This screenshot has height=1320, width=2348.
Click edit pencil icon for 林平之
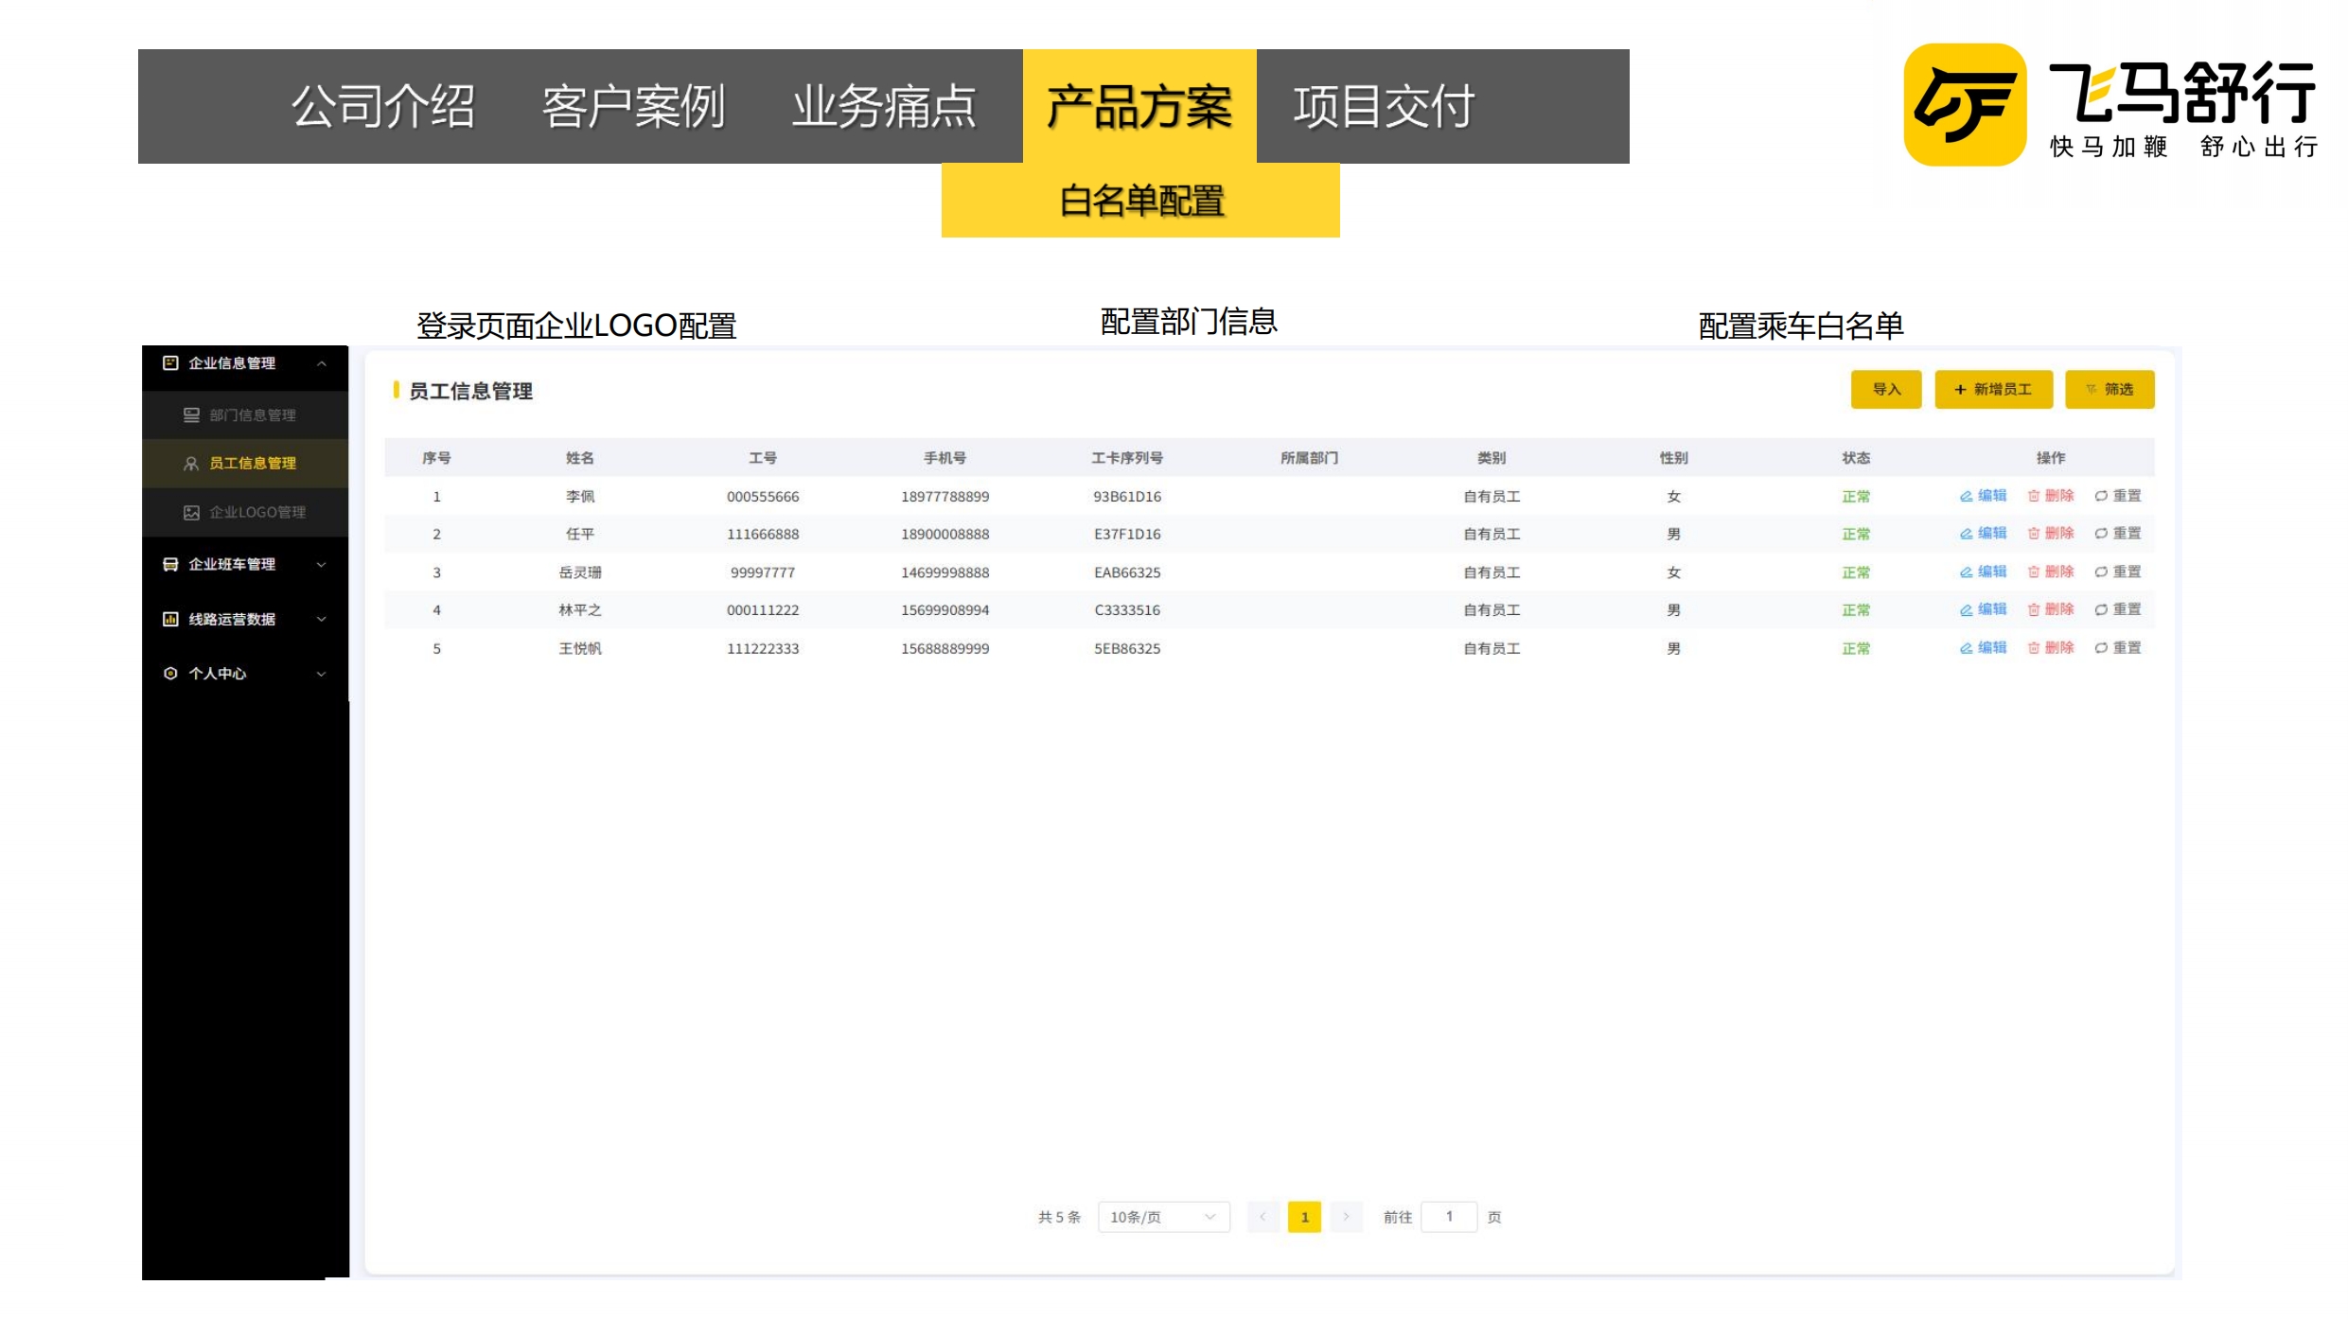point(1966,610)
